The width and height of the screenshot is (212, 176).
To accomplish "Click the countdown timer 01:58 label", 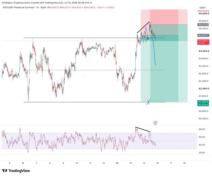I will [x=202, y=43].
